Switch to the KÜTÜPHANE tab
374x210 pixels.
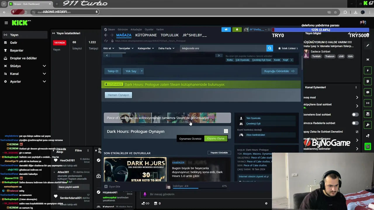(146, 35)
